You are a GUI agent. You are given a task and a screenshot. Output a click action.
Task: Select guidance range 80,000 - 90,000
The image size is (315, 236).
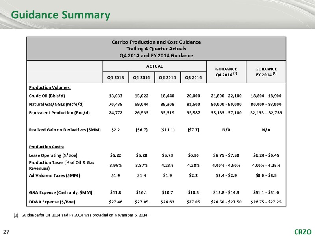click(226, 104)
